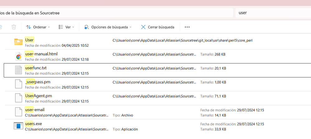311x139 pixels.
Task: Click the Chrome icon for user-manual.html
Action: pyautogui.click(x=19, y=56)
